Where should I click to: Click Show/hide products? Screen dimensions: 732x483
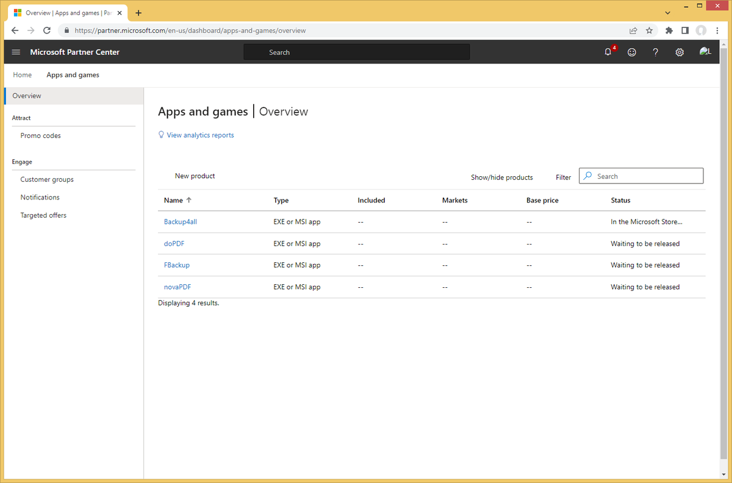coord(502,177)
